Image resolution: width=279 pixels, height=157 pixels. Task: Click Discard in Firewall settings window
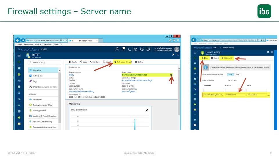tap(214, 58)
